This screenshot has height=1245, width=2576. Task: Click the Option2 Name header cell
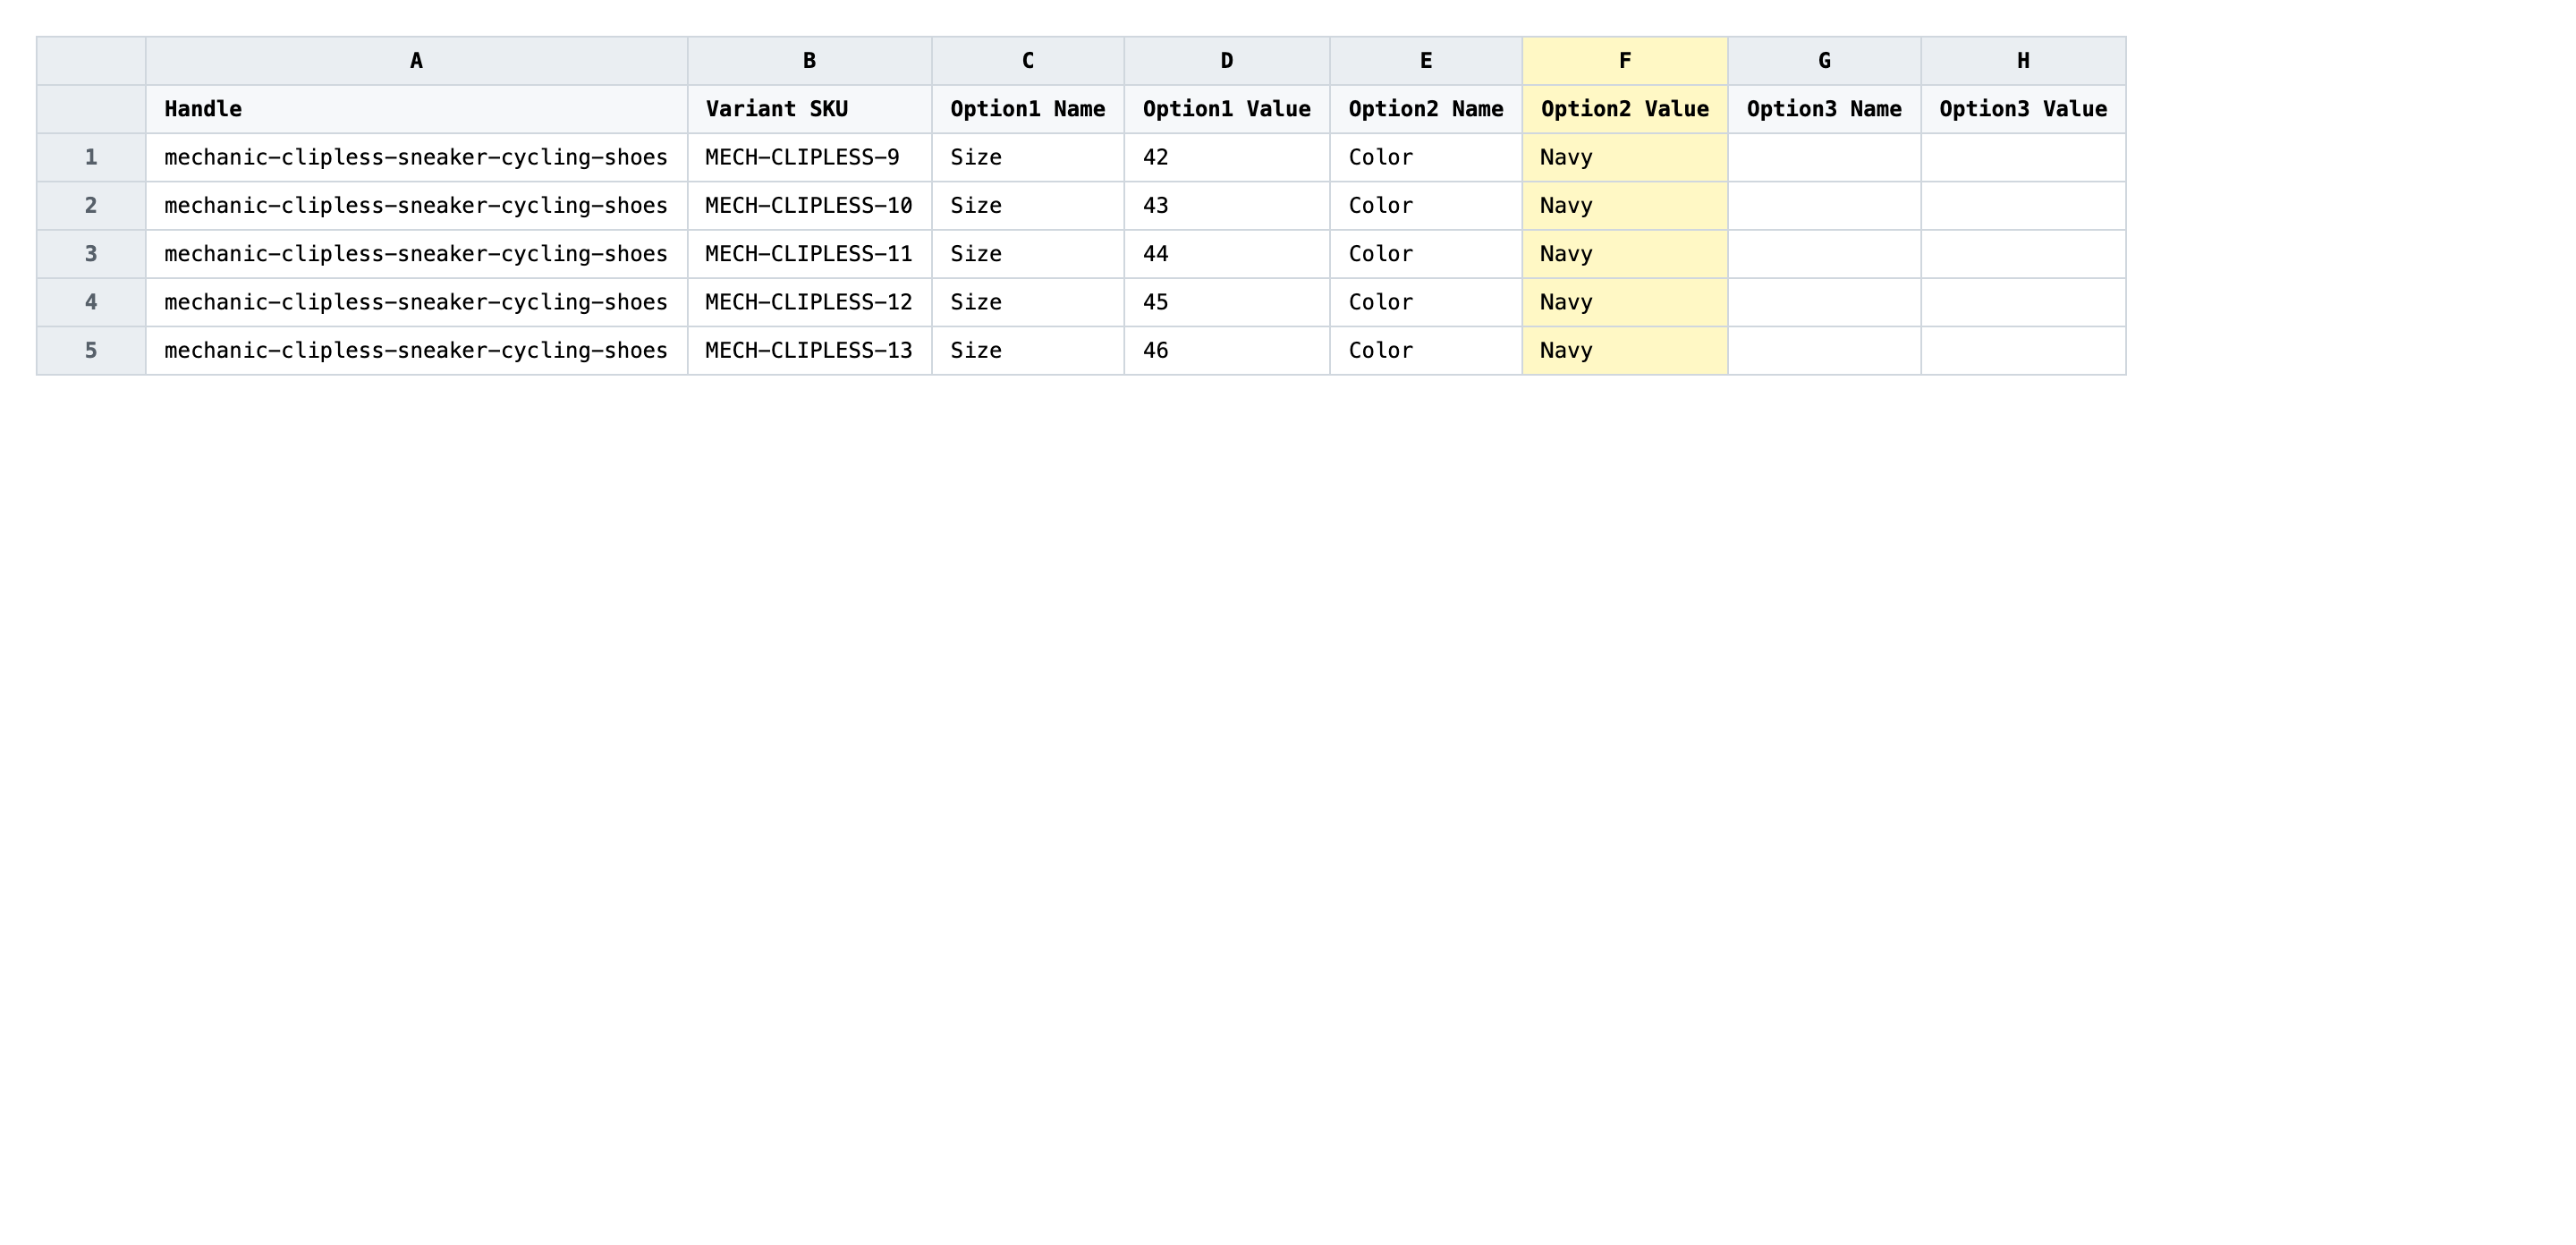point(1425,109)
